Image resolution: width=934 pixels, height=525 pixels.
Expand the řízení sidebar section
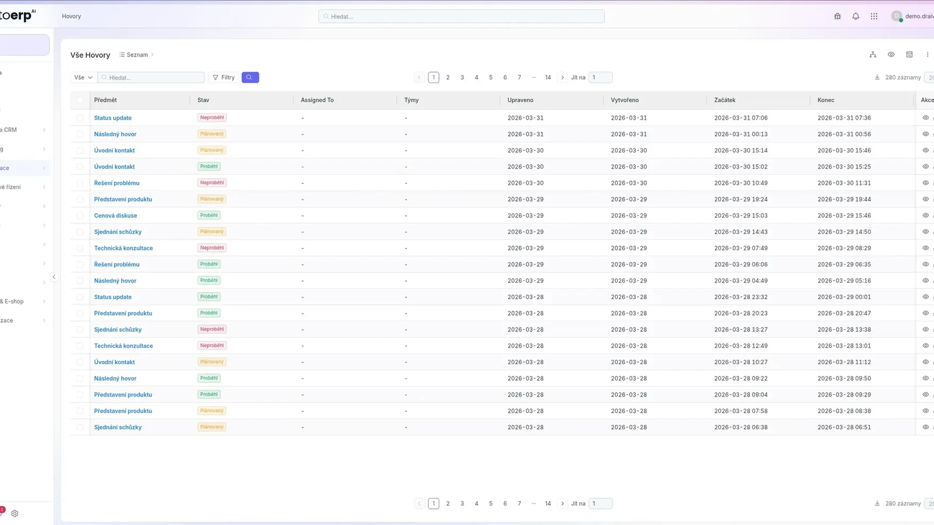pyautogui.click(x=44, y=187)
